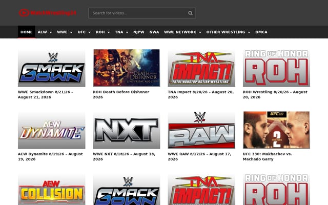Open the AEW menu item

[x=42, y=32]
